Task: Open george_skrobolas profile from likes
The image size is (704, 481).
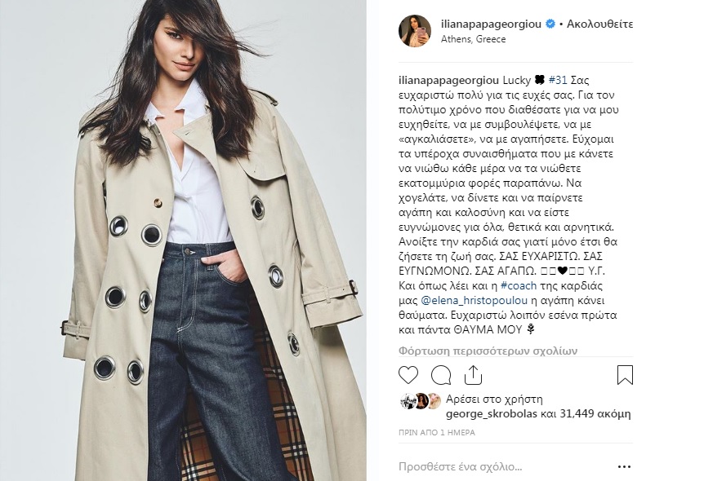Action: point(491,414)
